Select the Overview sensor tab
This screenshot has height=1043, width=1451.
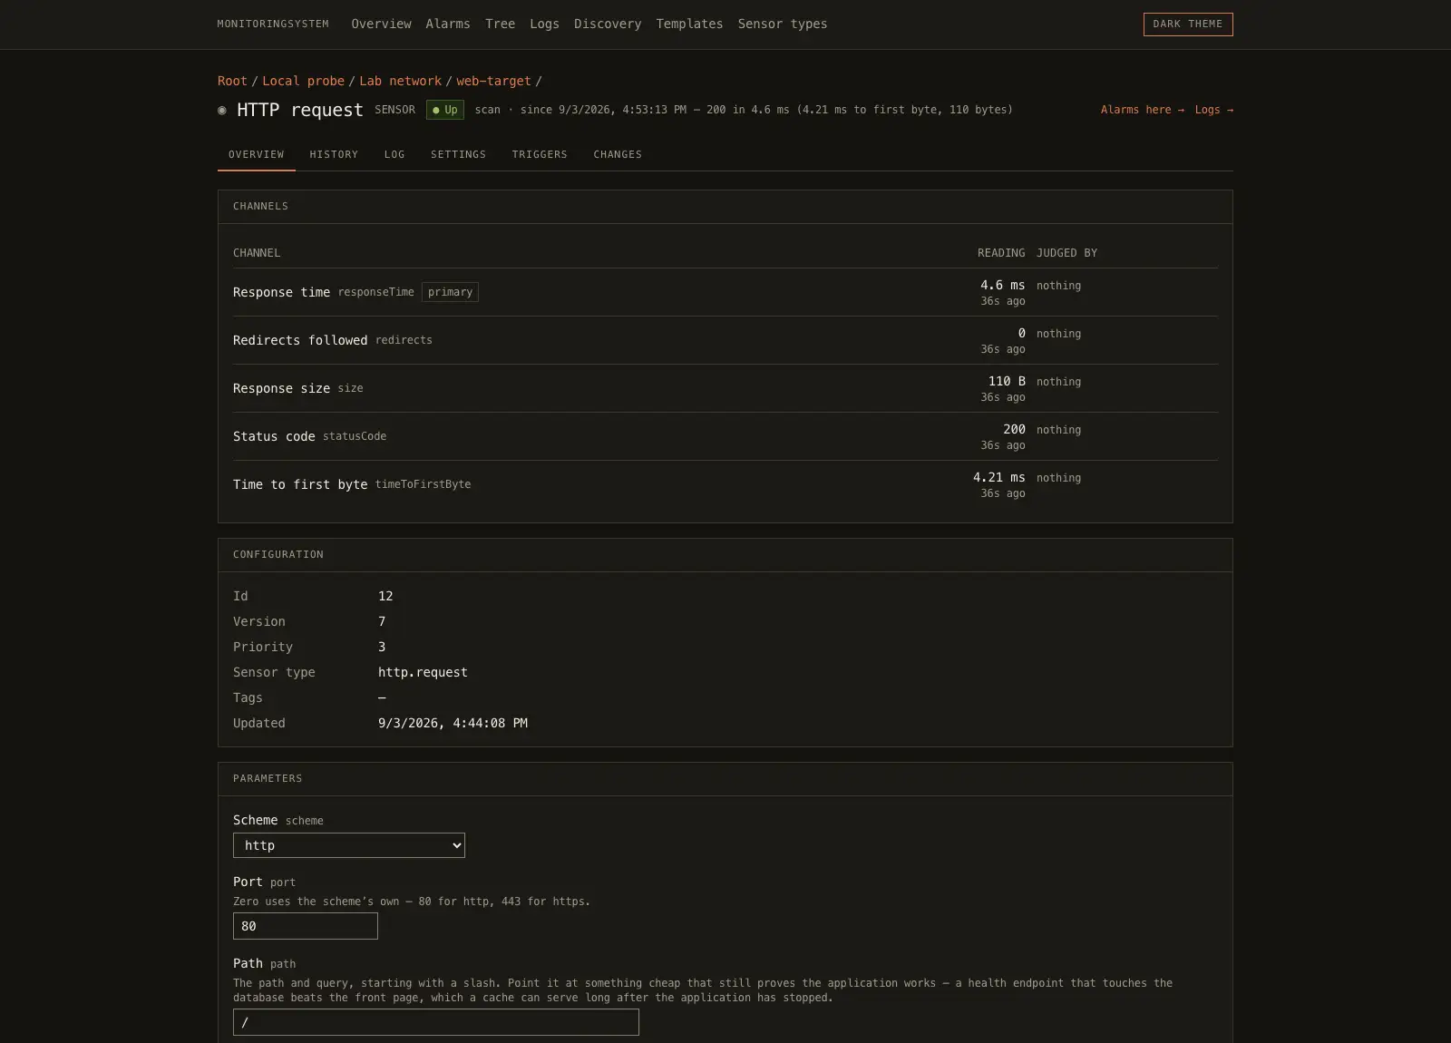coord(257,154)
